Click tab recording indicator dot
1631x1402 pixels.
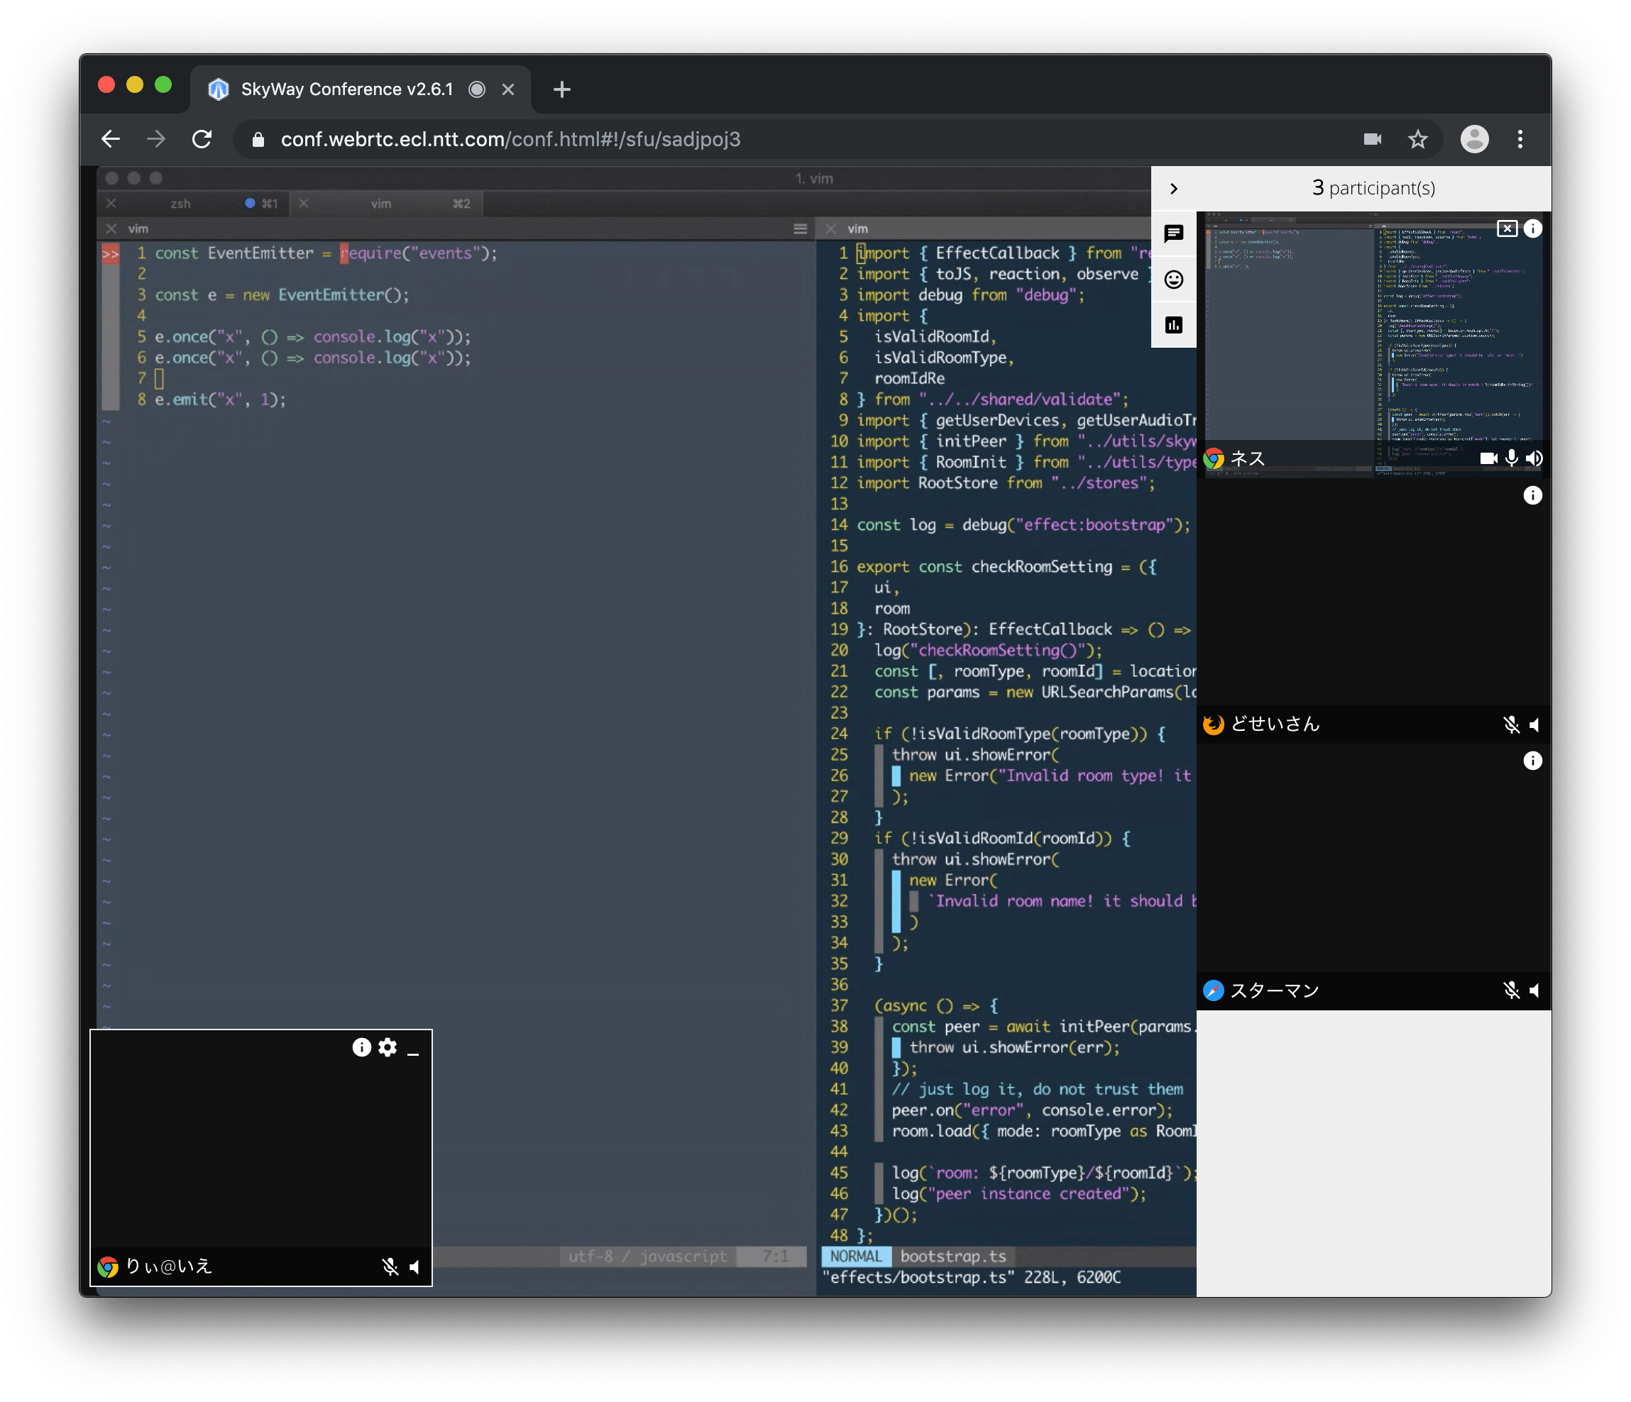[x=477, y=89]
